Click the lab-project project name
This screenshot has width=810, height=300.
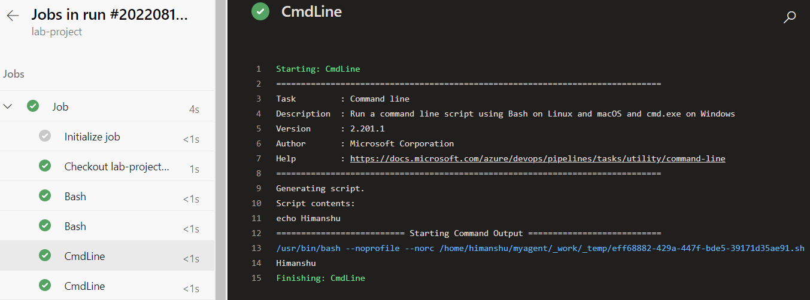57,32
